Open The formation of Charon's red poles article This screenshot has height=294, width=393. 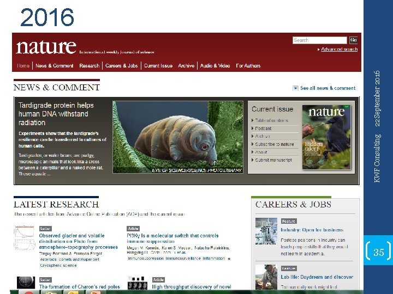[x=80, y=287]
